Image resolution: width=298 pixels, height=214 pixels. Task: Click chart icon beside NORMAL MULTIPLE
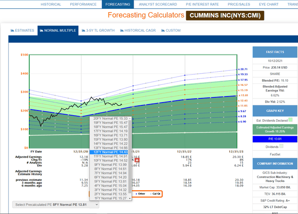[x=41, y=30]
